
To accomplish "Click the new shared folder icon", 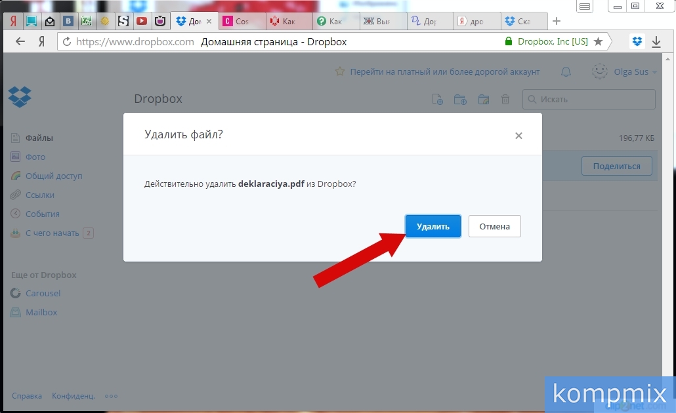I will point(484,100).
